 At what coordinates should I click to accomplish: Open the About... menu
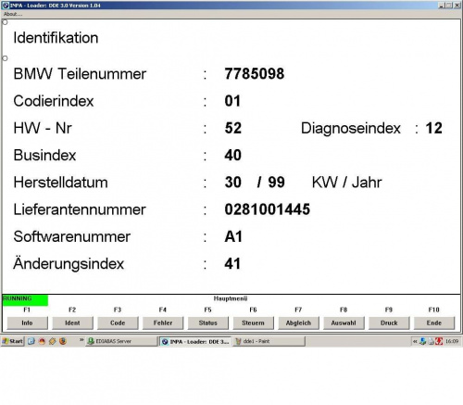click(13, 14)
